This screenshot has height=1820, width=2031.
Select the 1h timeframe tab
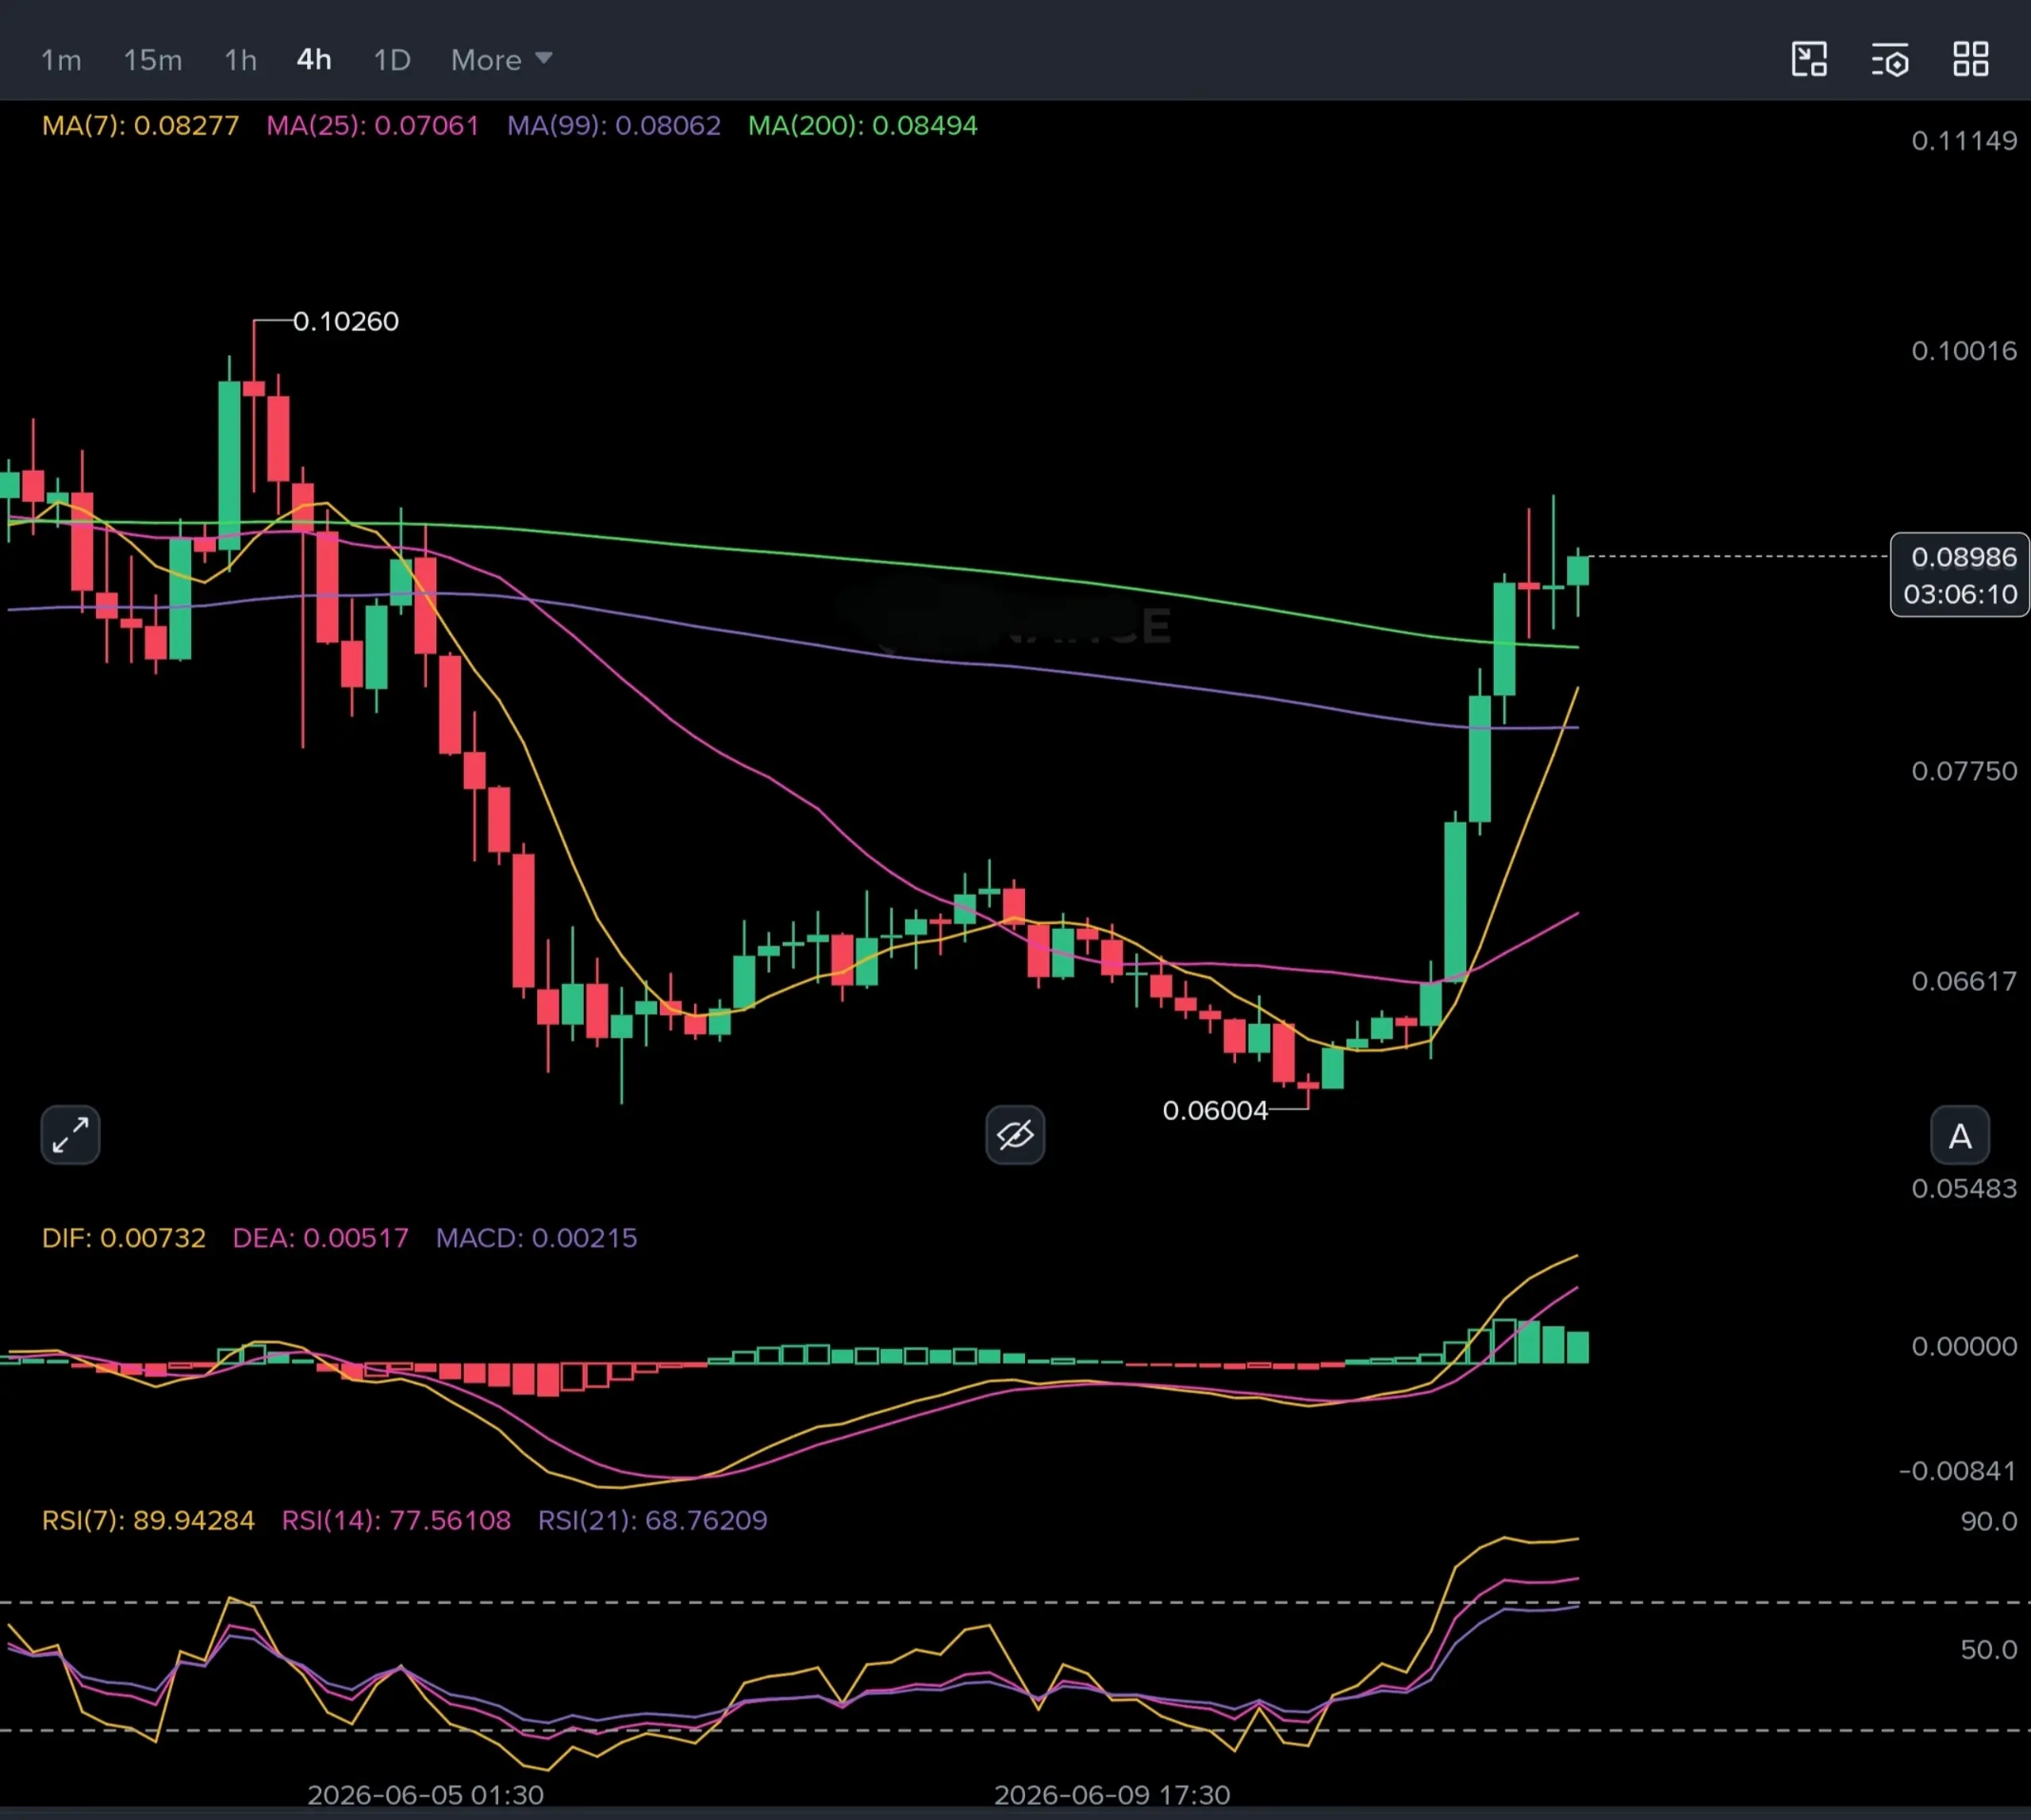240,60
